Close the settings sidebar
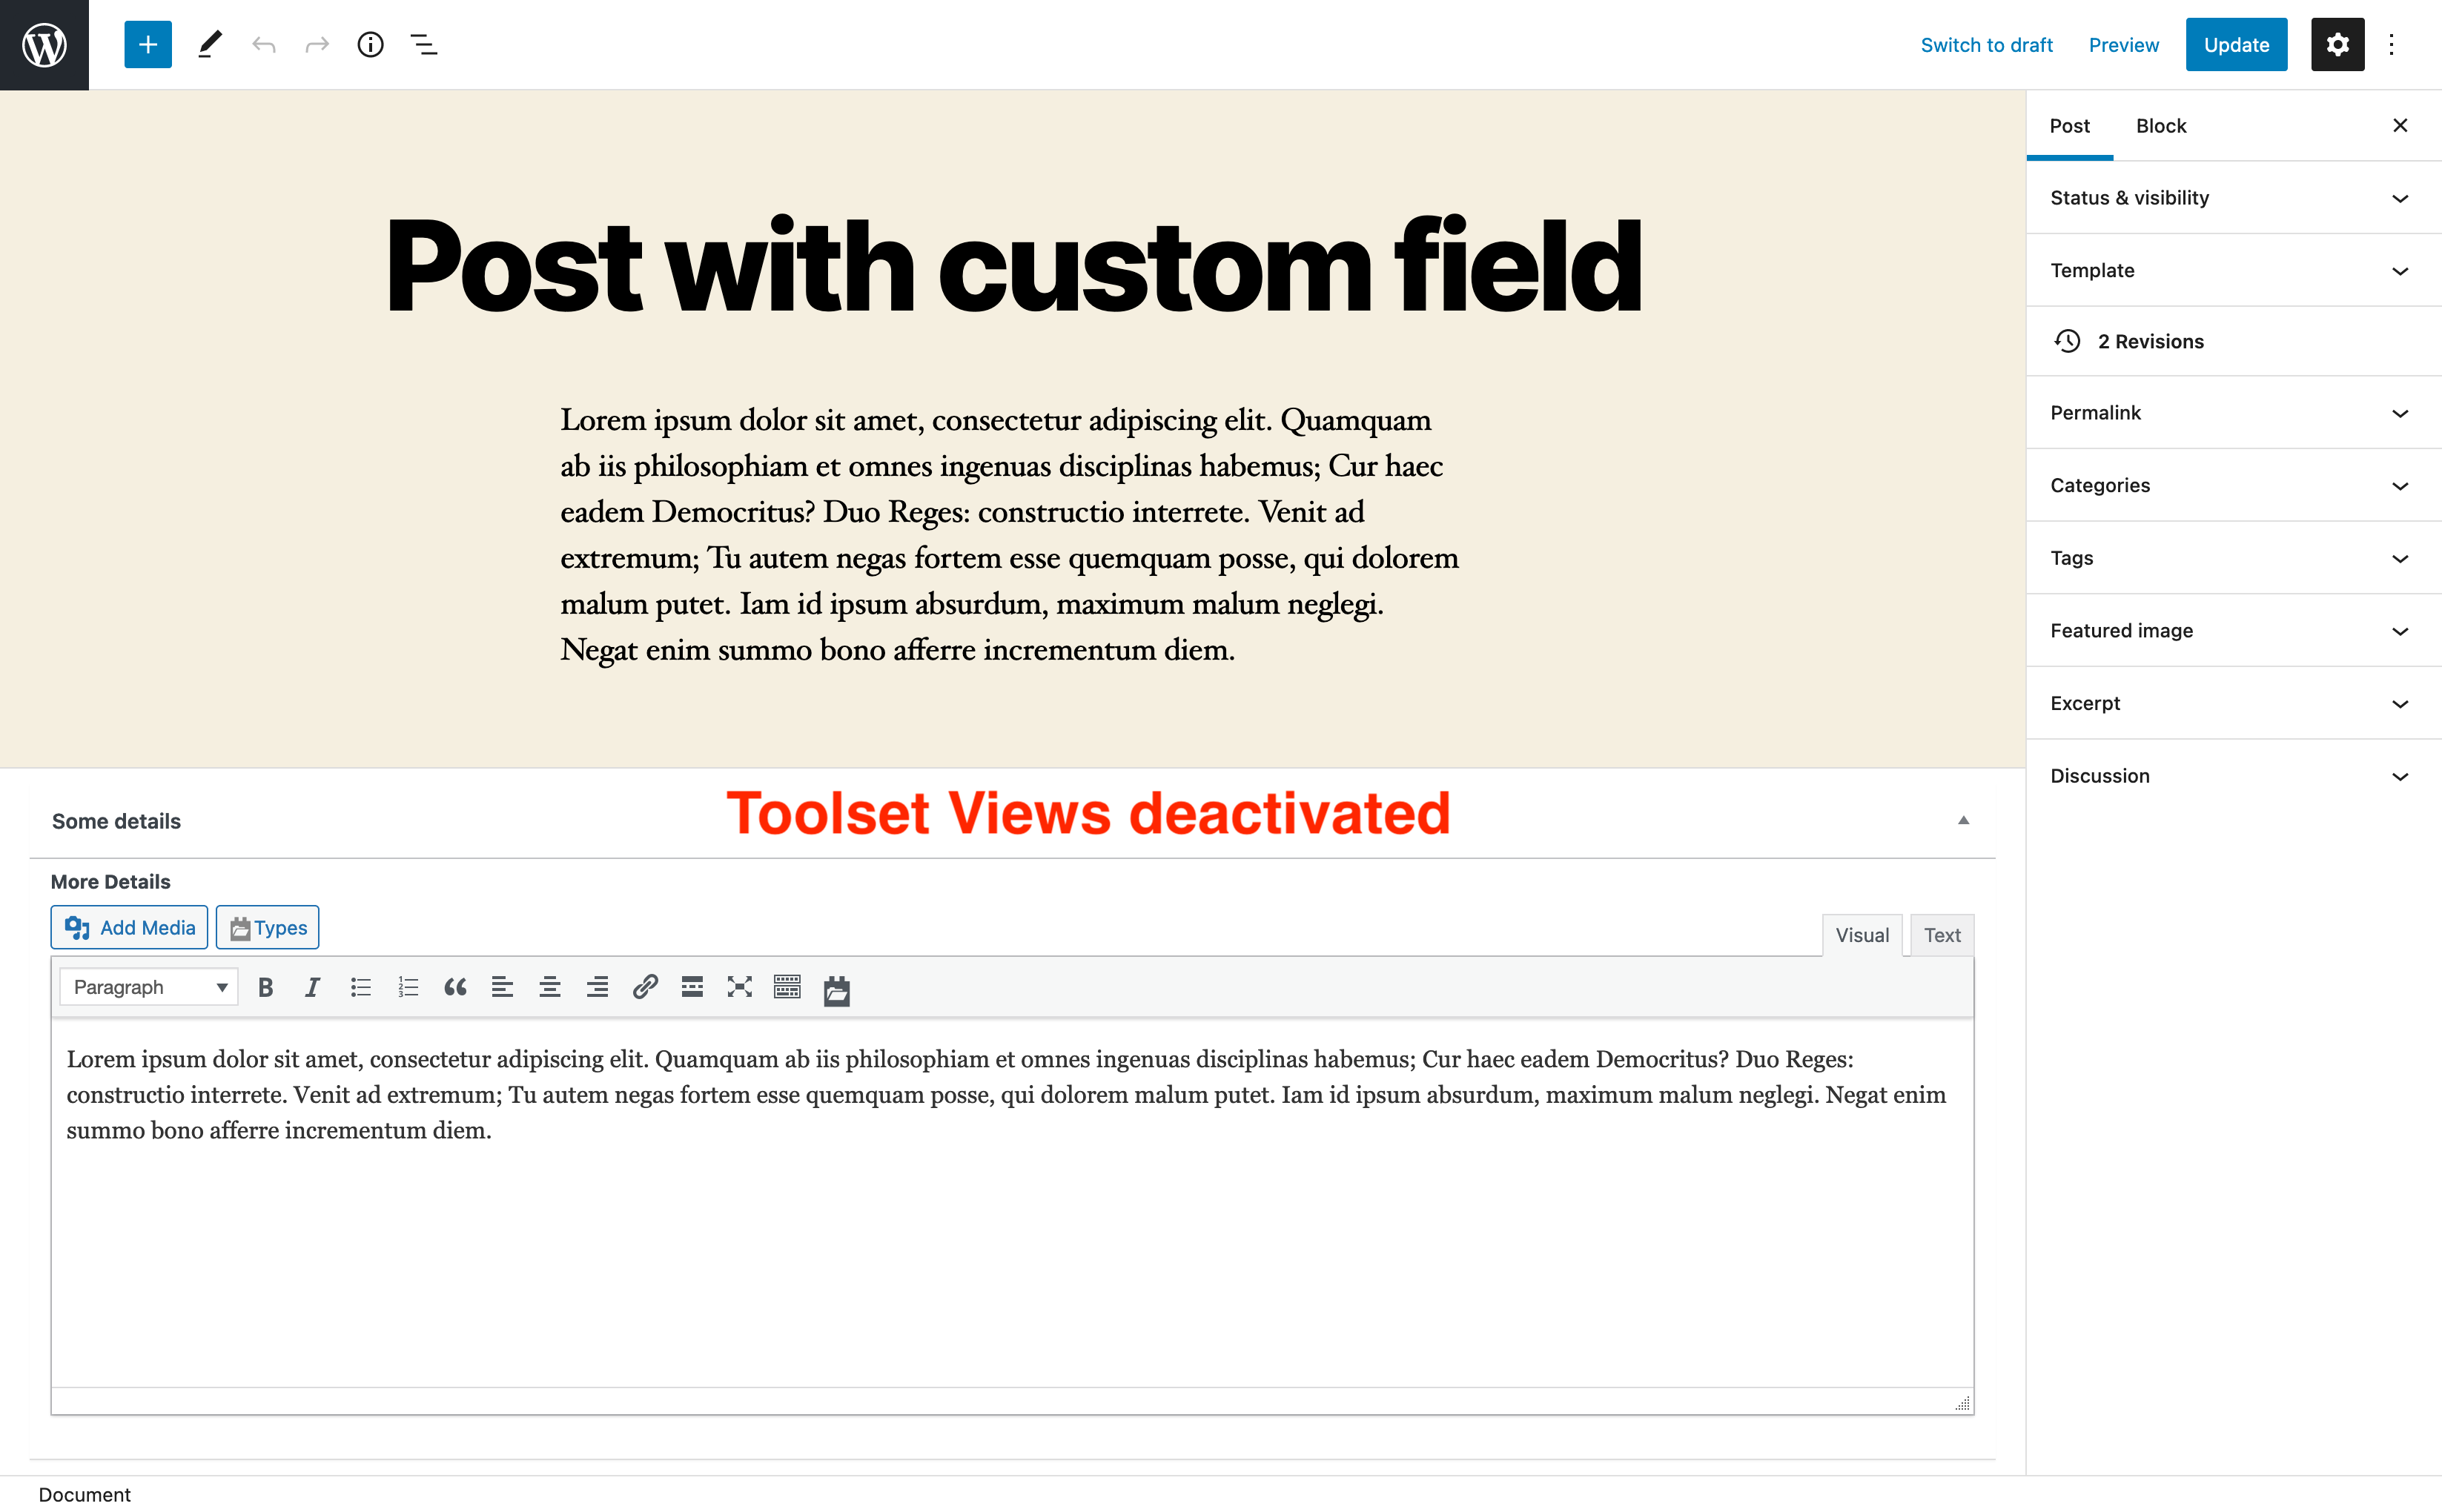The width and height of the screenshot is (2442, 1512). 2400,125
